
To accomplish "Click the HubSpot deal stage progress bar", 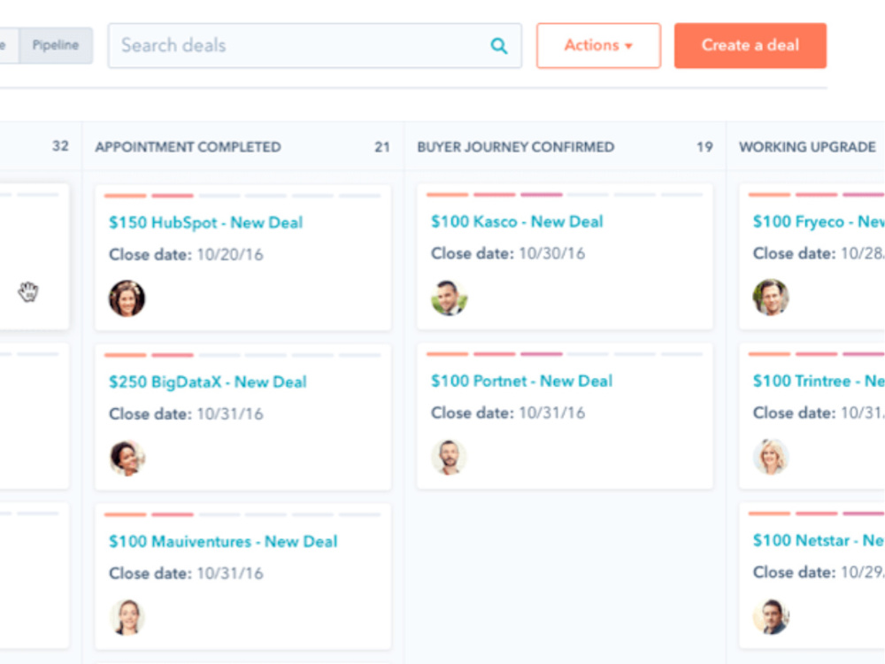I will click(x=242, y=196).
